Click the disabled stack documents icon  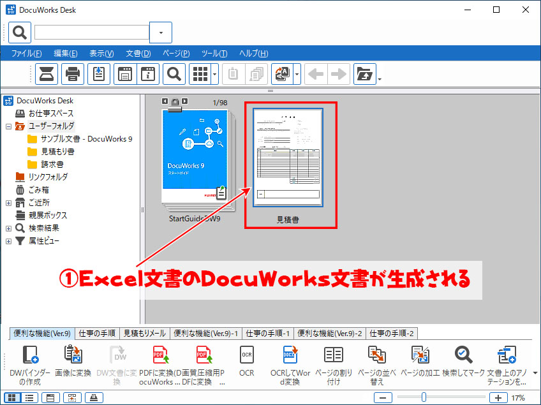(x=256, y=74)
